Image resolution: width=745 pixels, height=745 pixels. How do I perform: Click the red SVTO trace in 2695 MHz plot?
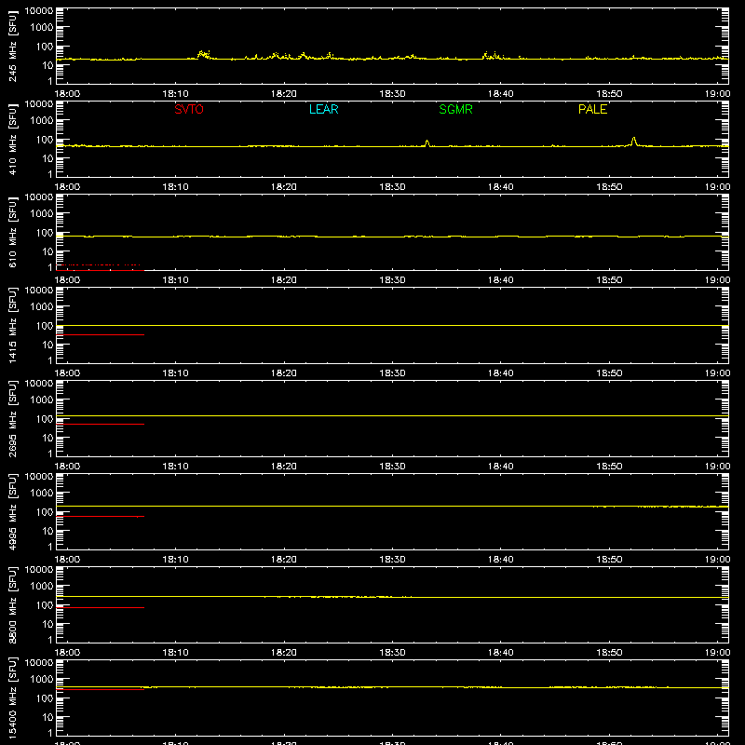pyautogui.click(x=100, y=425)
